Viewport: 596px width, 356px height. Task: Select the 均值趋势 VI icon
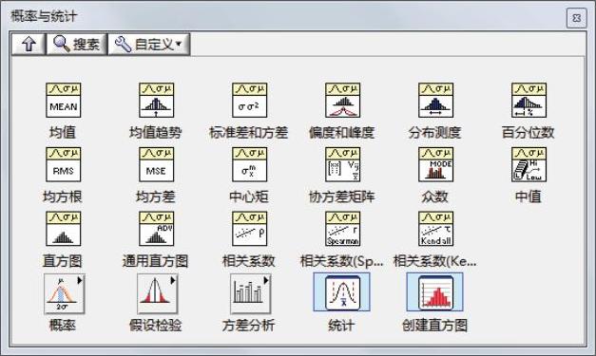156,101
